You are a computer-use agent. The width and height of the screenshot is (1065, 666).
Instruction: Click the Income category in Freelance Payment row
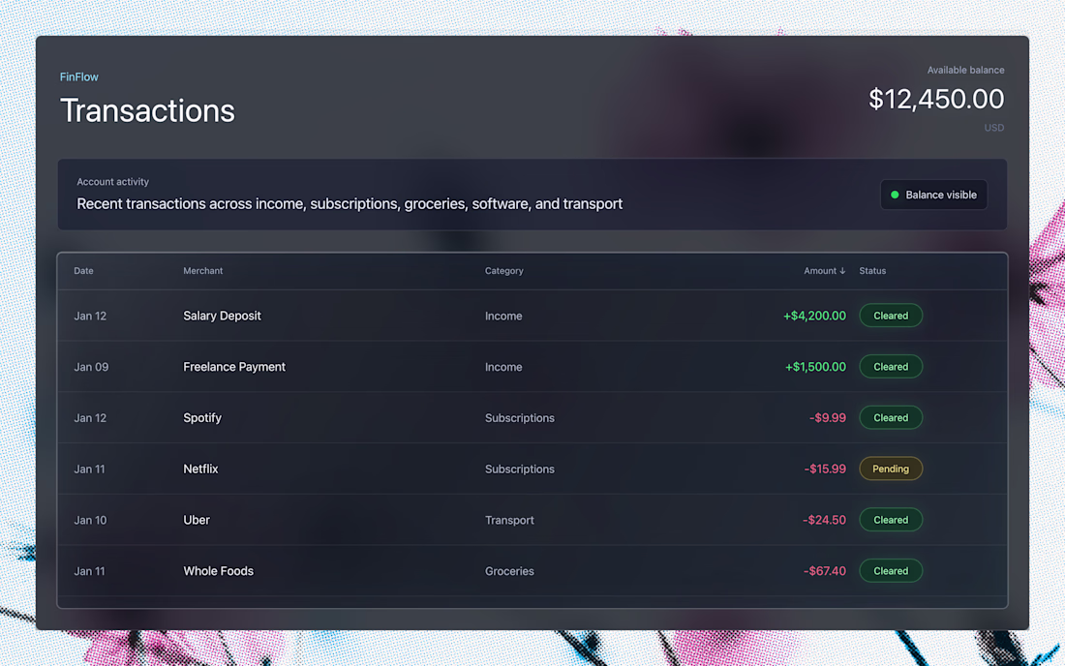pyautogui.click(x=503, y=367)
